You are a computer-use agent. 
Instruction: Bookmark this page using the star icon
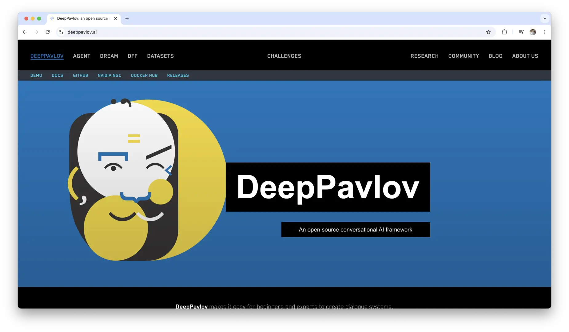click(x=488, y=32)
